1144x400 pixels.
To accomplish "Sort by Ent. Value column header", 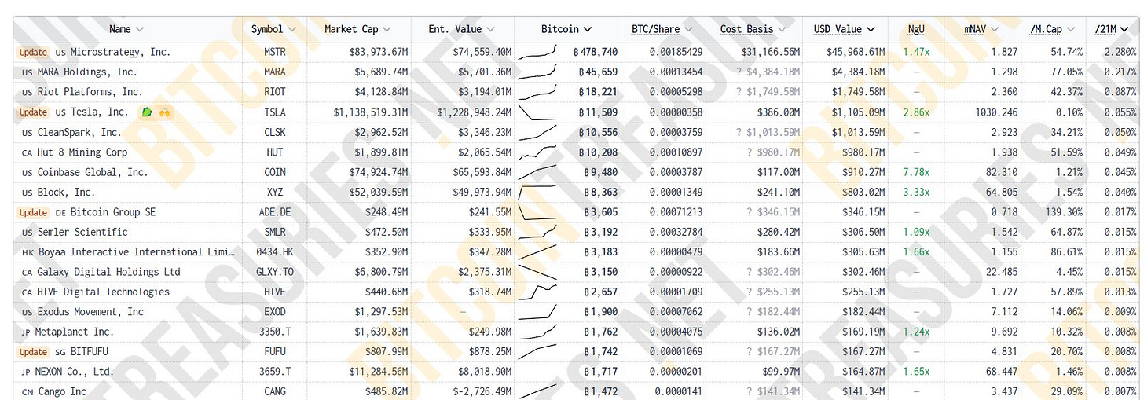I will 461,29.
